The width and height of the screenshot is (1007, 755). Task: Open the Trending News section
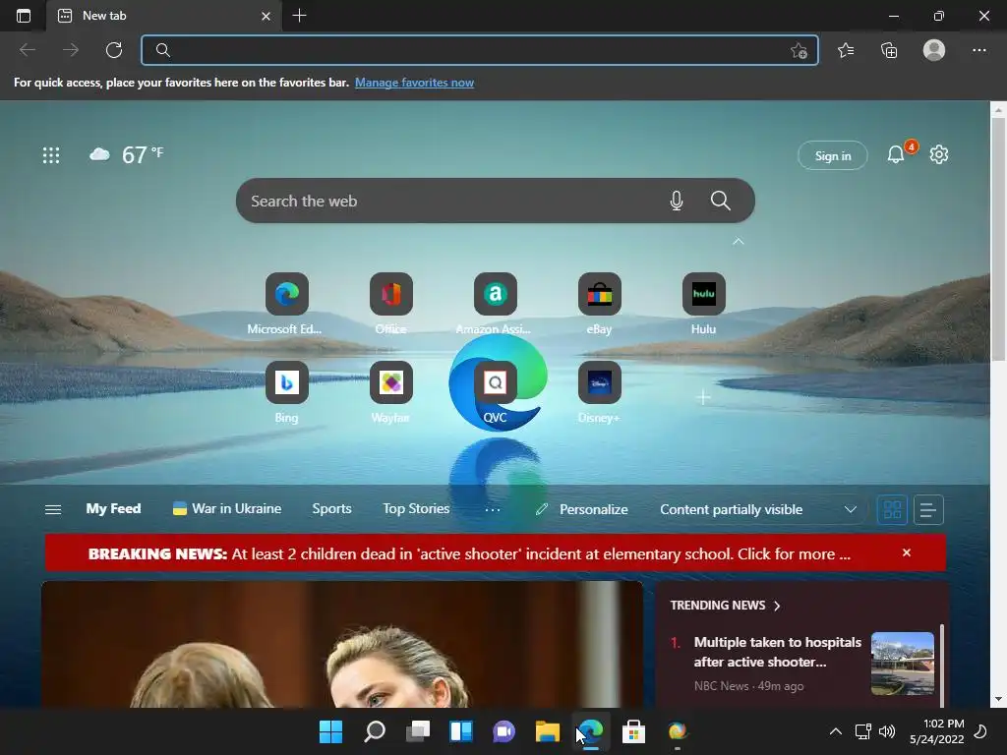[x=725, y=606]
